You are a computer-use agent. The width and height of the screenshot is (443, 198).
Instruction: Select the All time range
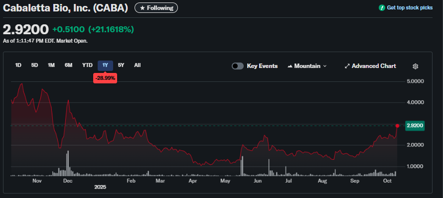(x=138, y=65)
